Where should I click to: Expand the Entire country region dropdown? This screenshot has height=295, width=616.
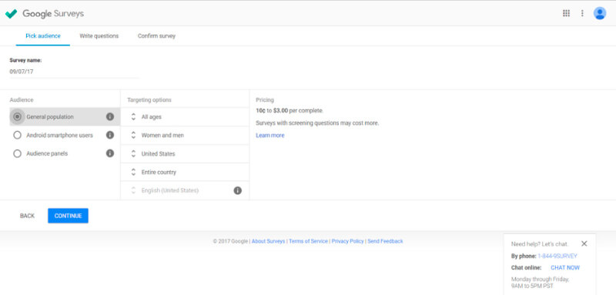(x=185, y=172)
